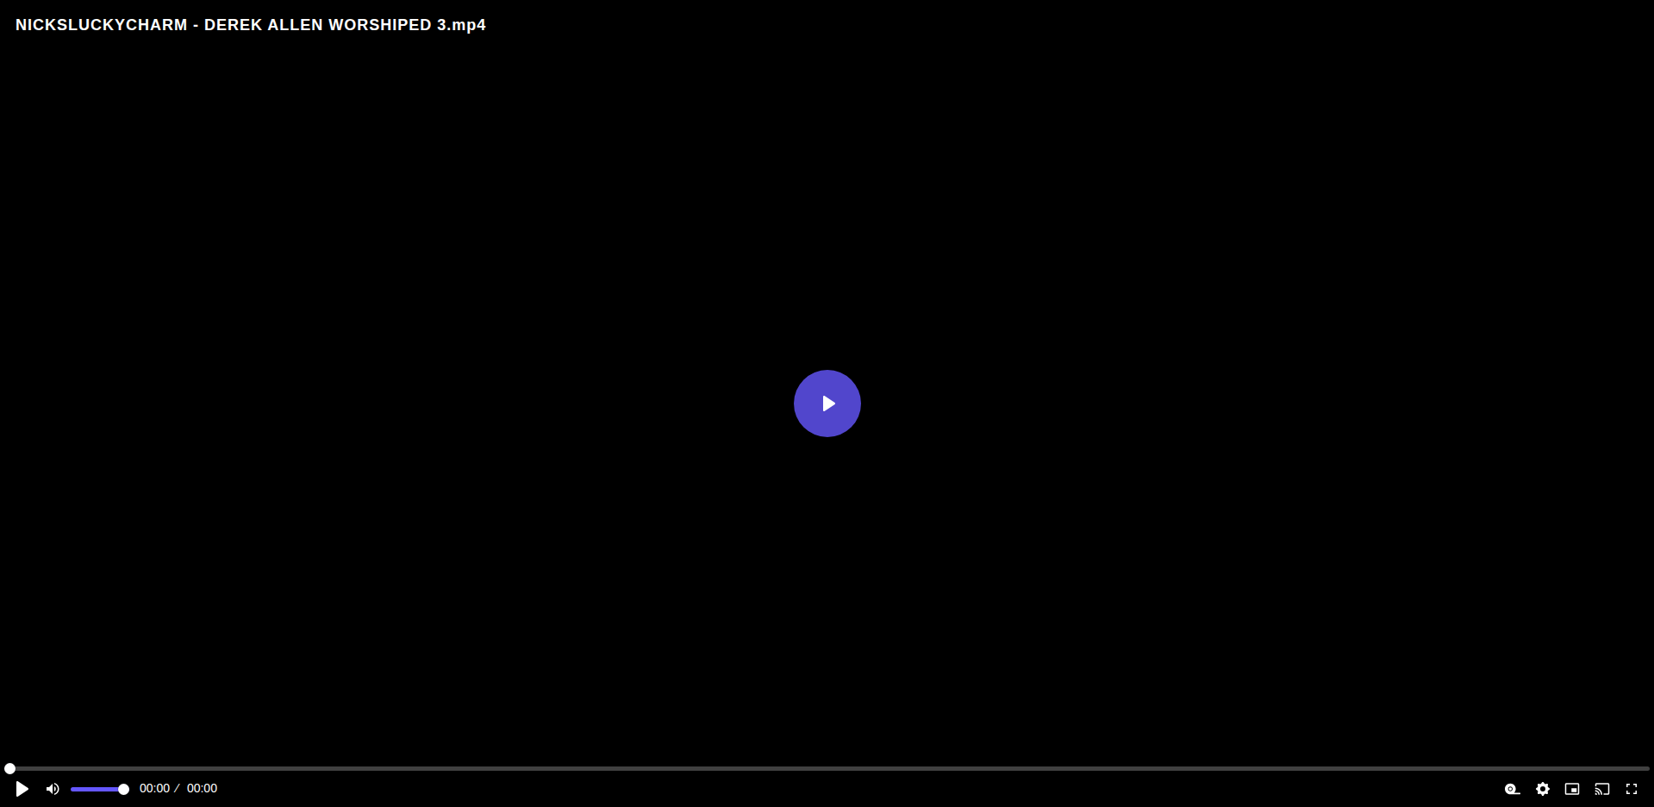
Task: Enable picture-in-picture mode
Action: coord(1572,789)
